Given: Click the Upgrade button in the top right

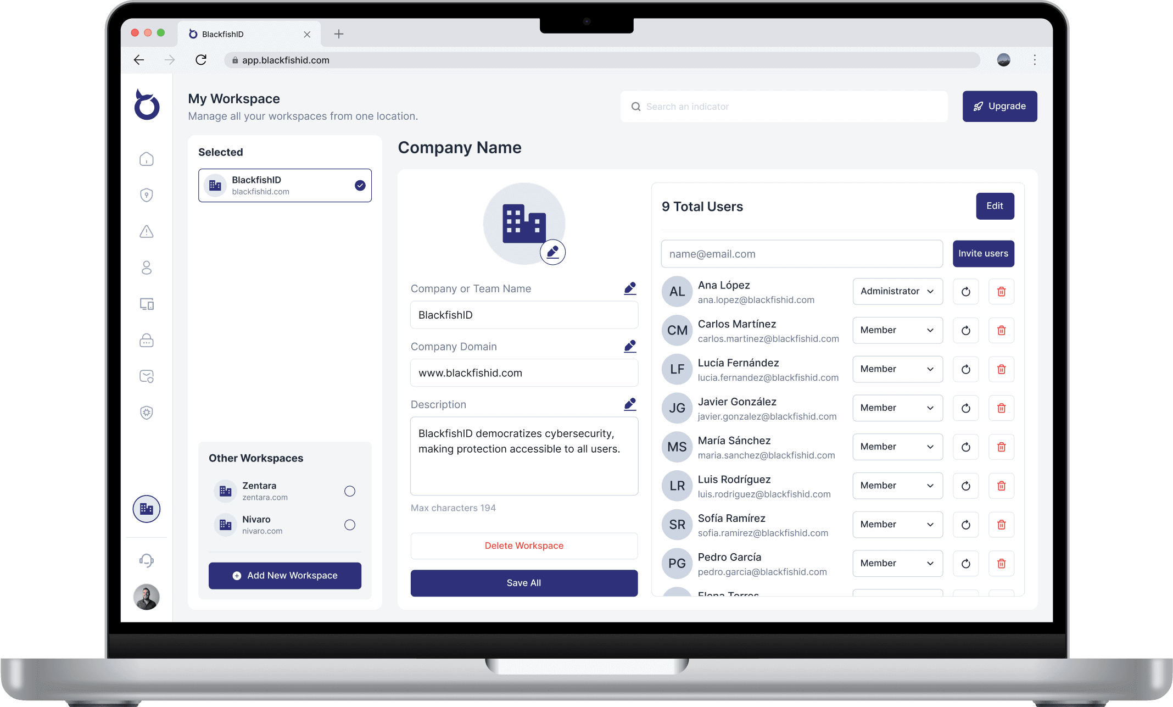Looking at the screenshot, I should point(999,107).
